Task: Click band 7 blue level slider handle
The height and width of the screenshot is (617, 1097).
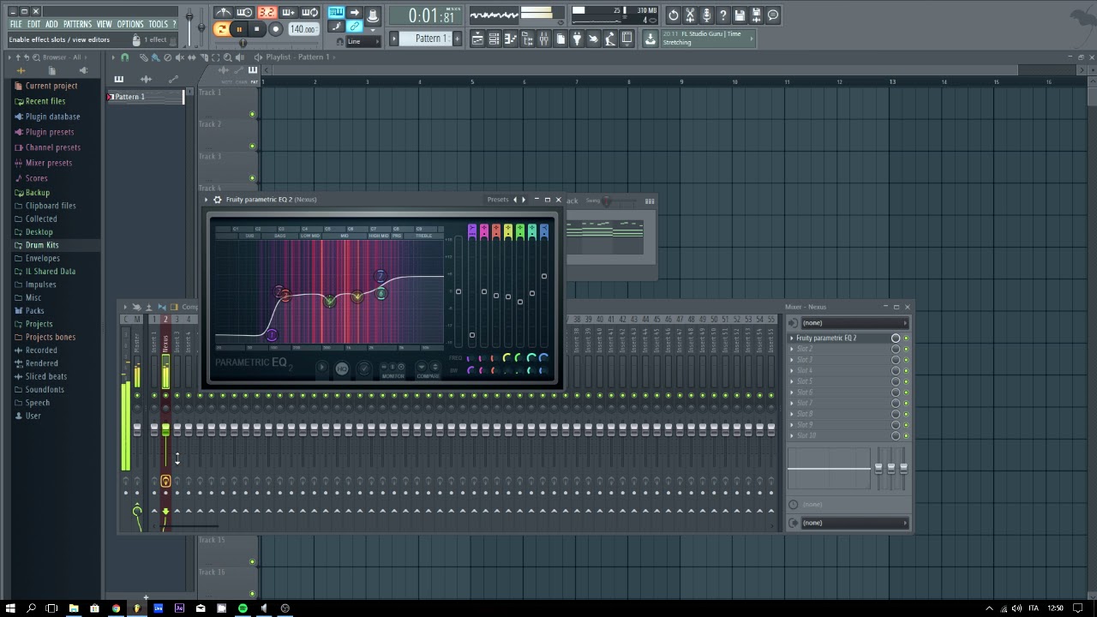Action: tap(543, 276)
